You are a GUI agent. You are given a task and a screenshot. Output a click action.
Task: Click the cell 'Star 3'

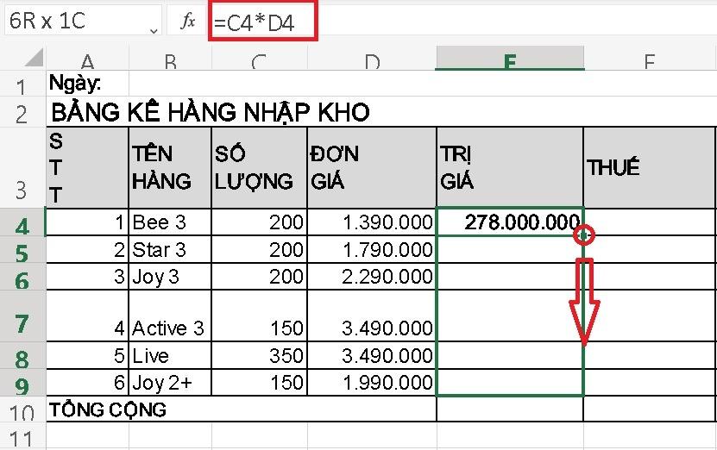tap(170, 249)
